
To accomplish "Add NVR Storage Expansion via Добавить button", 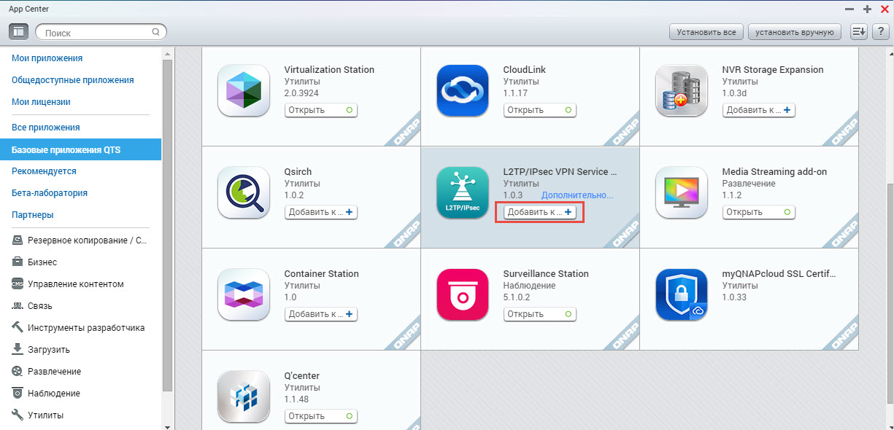I will pos(759,110).
